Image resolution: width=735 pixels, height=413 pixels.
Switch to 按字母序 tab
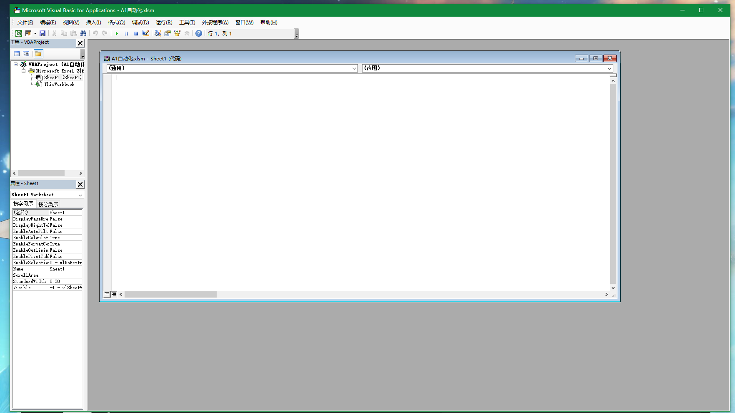[23, 203]
